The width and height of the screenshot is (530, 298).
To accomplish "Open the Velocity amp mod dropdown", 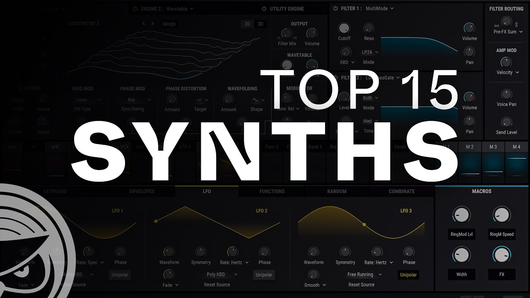I will point(508,72).
